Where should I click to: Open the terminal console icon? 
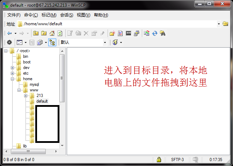click(129, 33)
